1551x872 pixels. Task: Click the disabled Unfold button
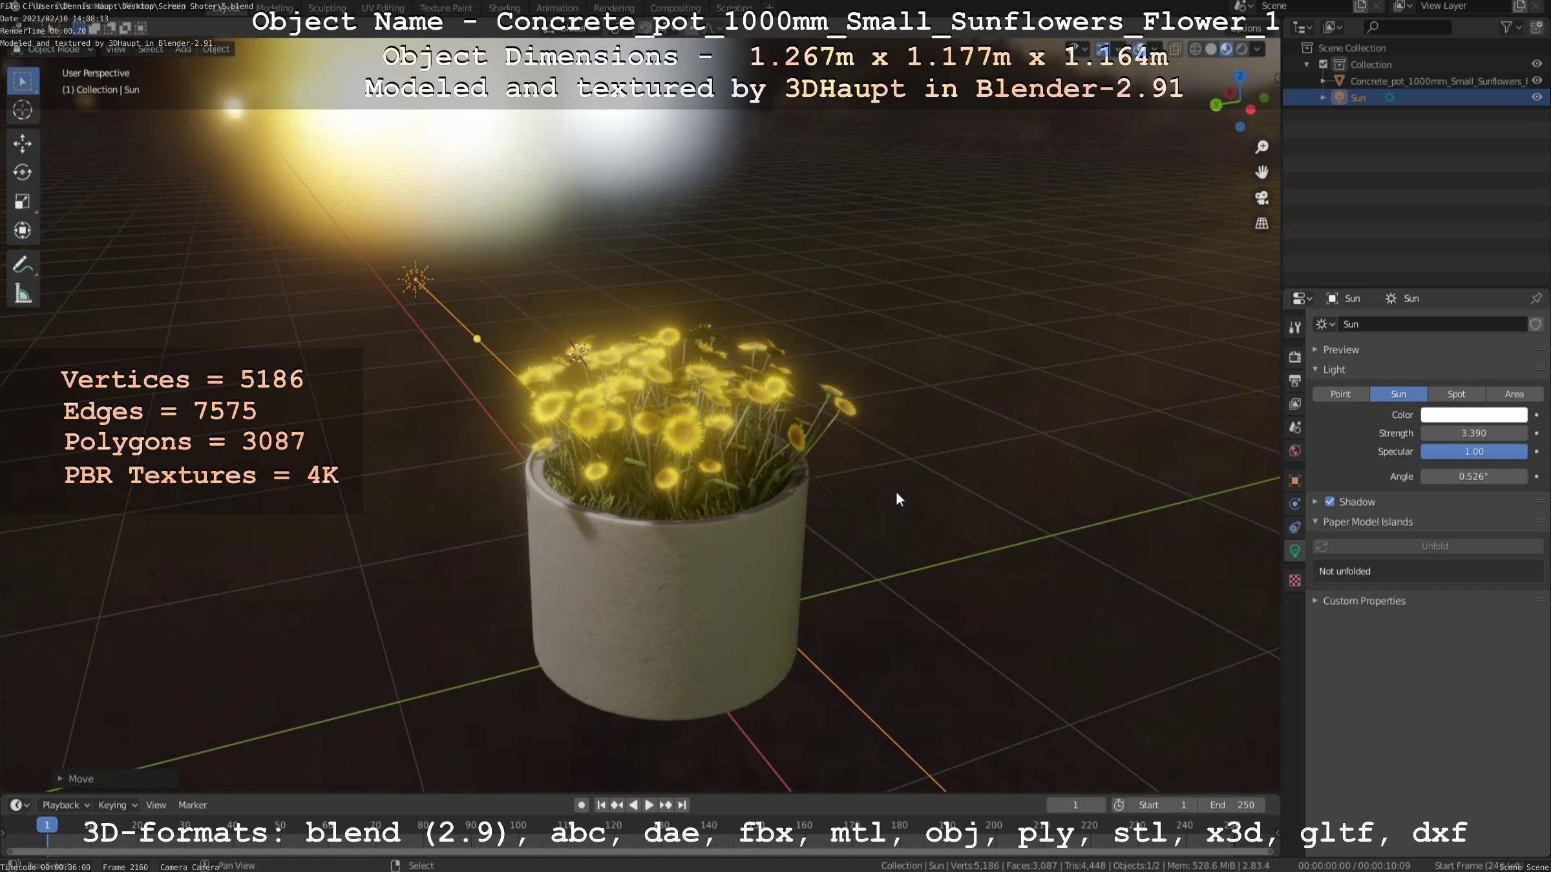(1434, 546)
